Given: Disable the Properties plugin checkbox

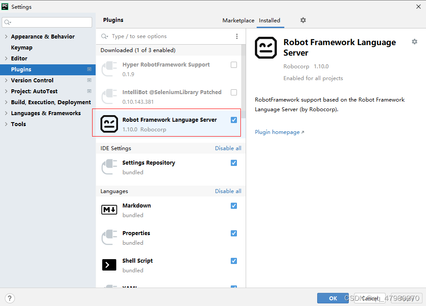Looking at the screenshot, I should click(234, 233).
